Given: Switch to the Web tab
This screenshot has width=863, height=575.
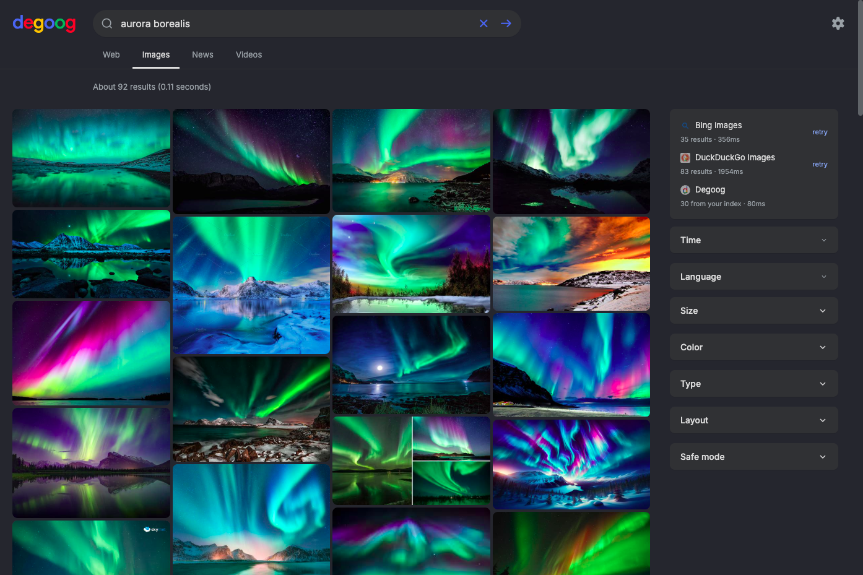Looking at the screenshot, I should coord(111,54).
